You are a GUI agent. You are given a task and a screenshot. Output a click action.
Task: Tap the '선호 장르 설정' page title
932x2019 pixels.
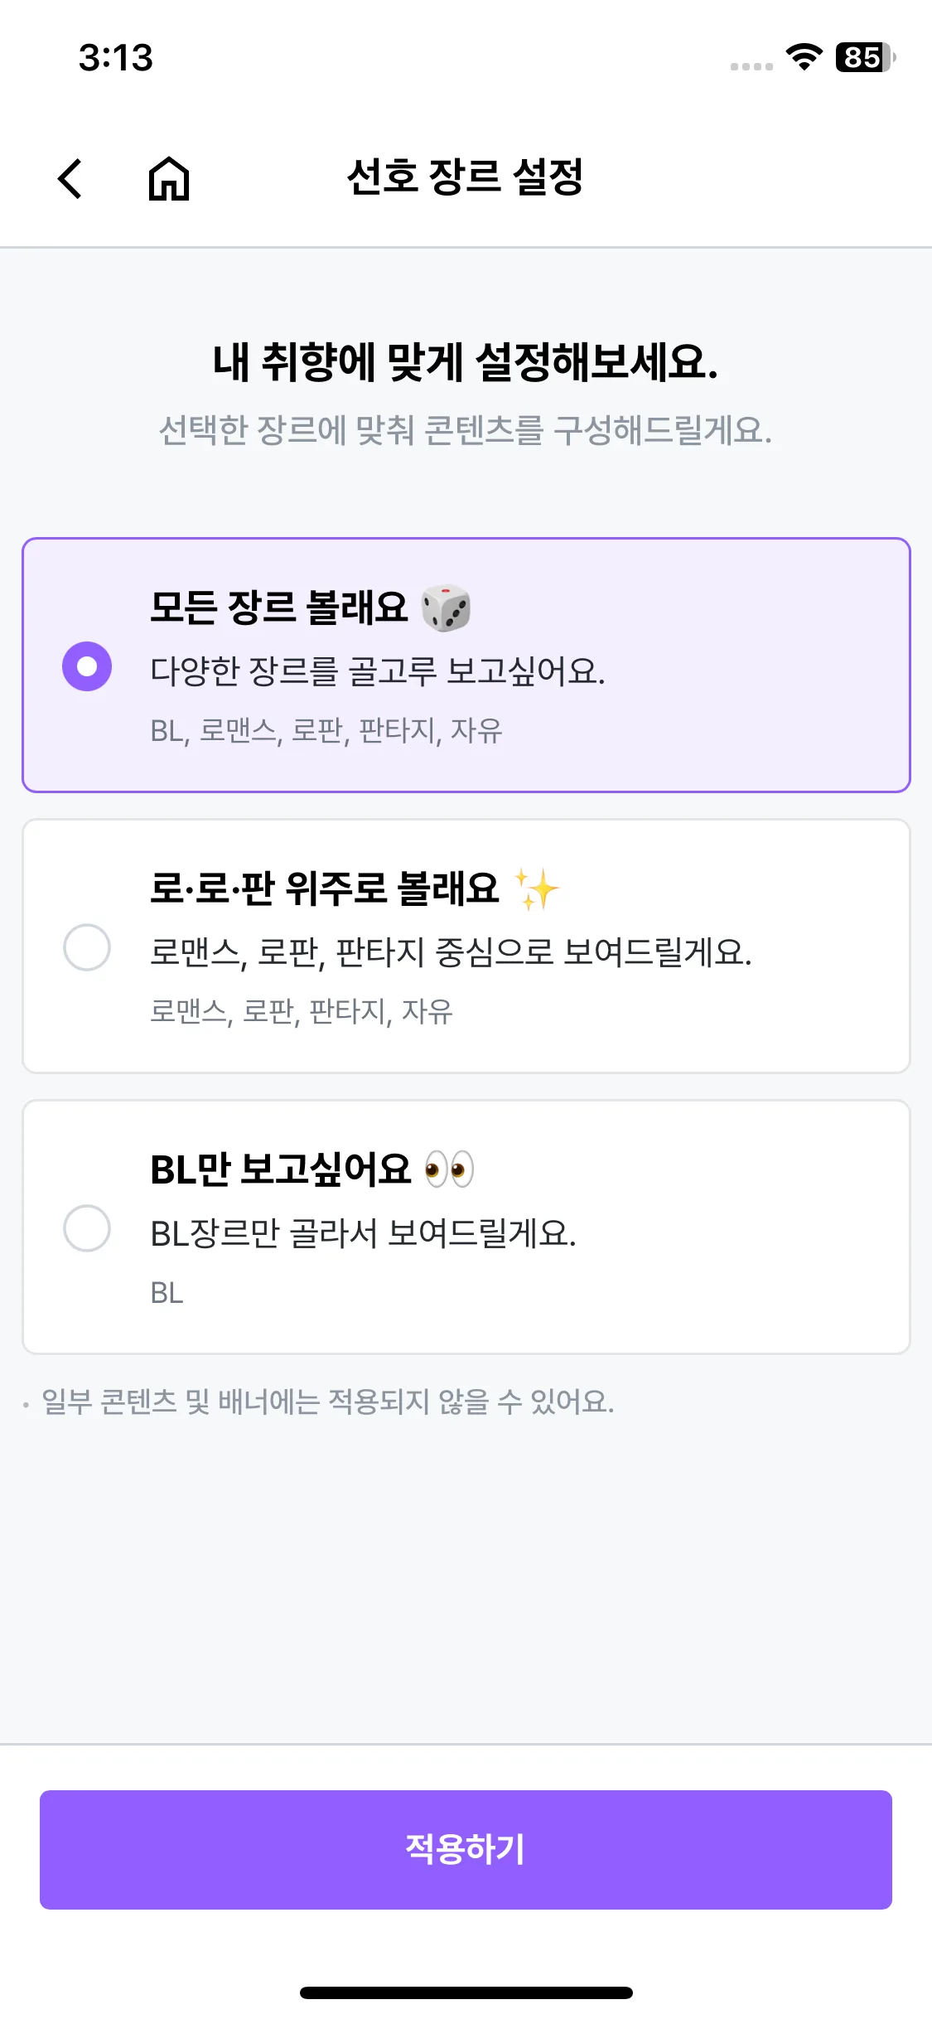click(465, 177)
